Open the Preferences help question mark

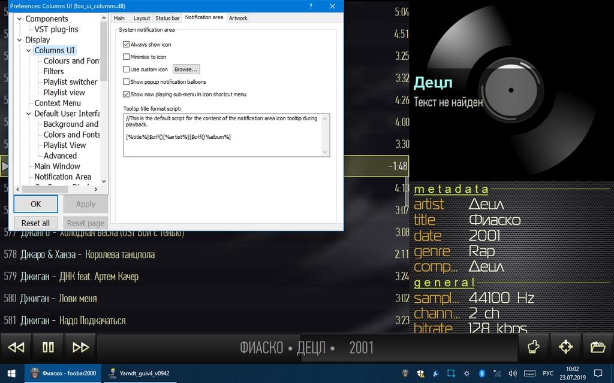coord(311,6)
